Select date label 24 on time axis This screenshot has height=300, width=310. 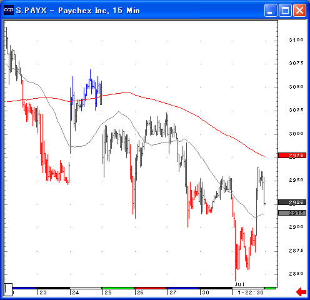(76, 292)
